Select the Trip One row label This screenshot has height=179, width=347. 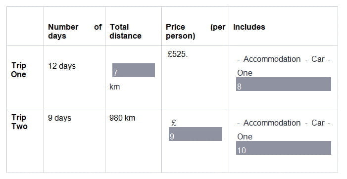[x=19, y=70]
